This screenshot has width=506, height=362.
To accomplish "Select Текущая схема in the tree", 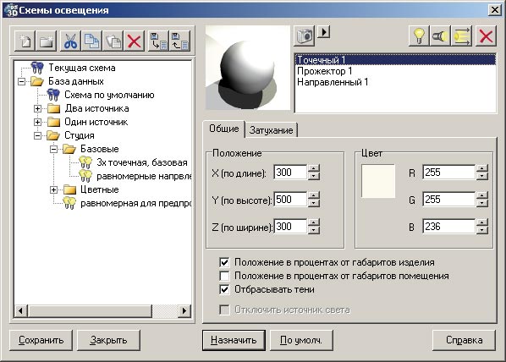I will coord(81,68).
